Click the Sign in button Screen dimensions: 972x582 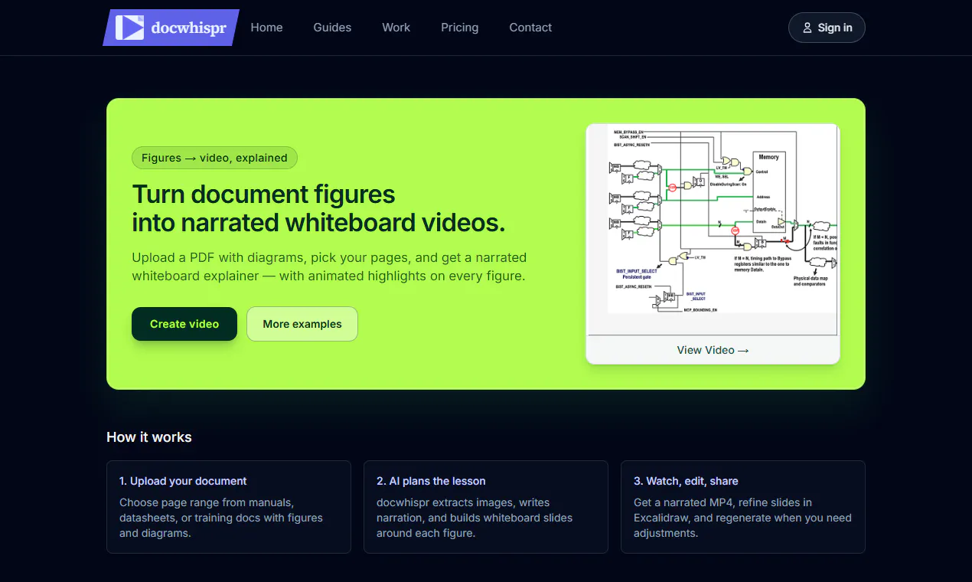[827, 28]
